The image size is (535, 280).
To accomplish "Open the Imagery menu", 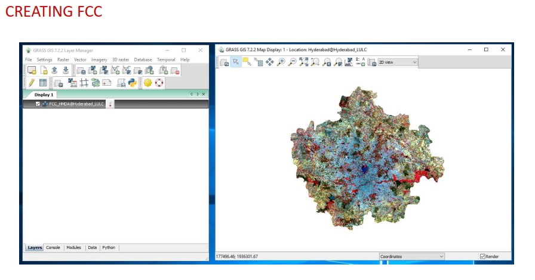I will (99, 60).
